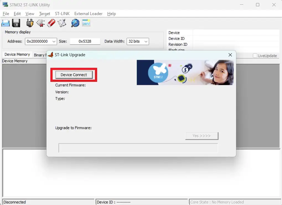Click the Open file toolbar icon

coord(5,23)
